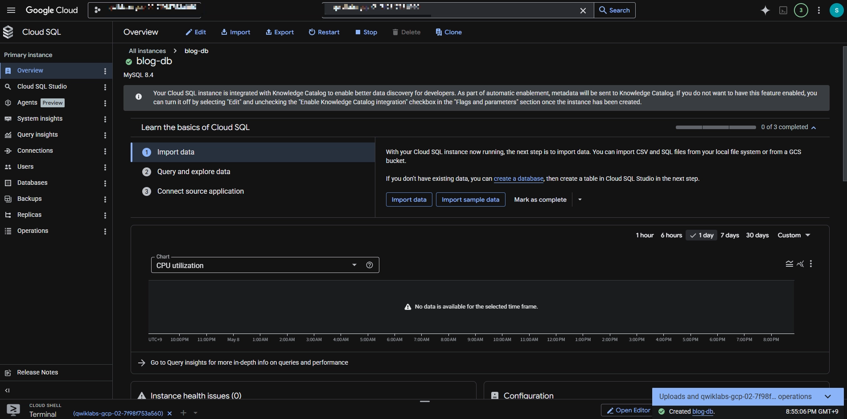
Task: Open the more options for Overview row
Action: tap(105, 71)
